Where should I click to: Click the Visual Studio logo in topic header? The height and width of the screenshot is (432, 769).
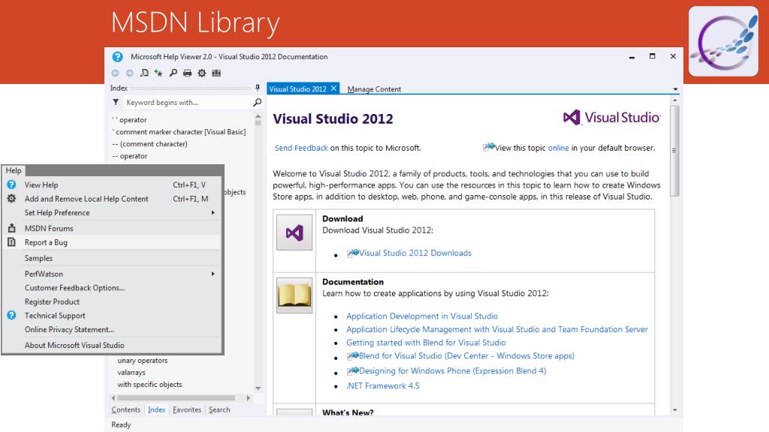[611, 118]
